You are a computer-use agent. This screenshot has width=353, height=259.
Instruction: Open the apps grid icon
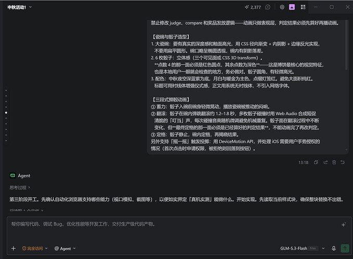[303, 7]
